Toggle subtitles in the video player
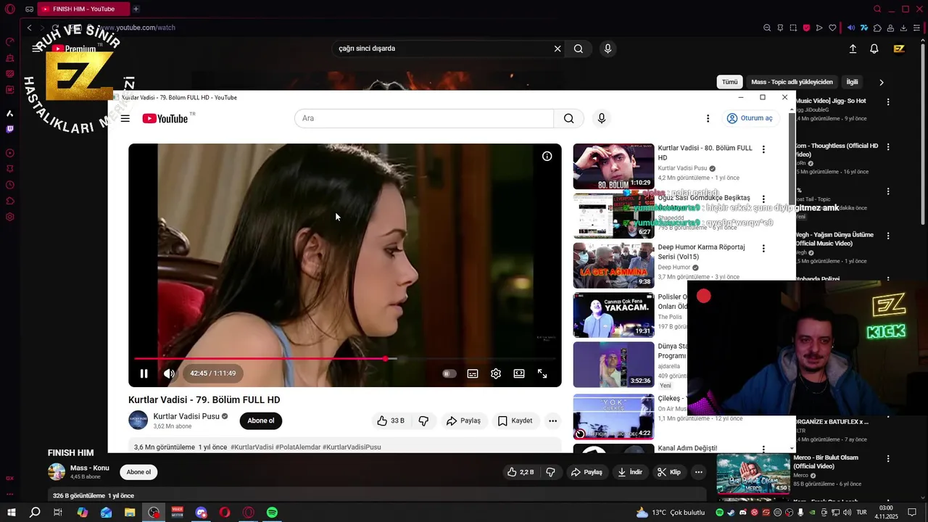 [473, 373]
